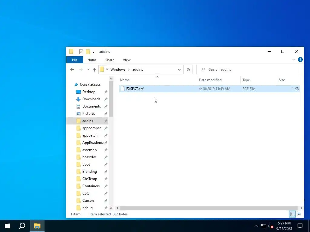Click navigation pane scroll up arrow

coord(111,79)
